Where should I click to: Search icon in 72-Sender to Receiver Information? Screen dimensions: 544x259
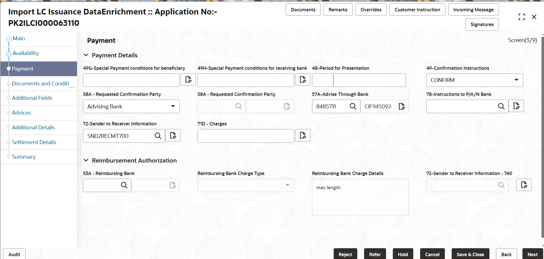point(158,136)
